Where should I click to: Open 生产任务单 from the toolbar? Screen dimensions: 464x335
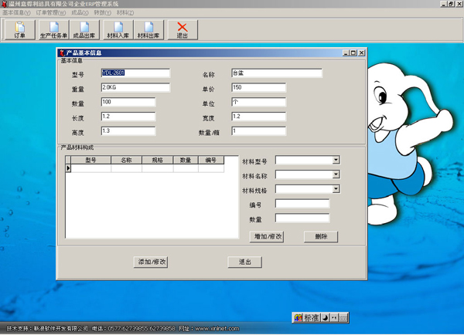tap(53, 30)
